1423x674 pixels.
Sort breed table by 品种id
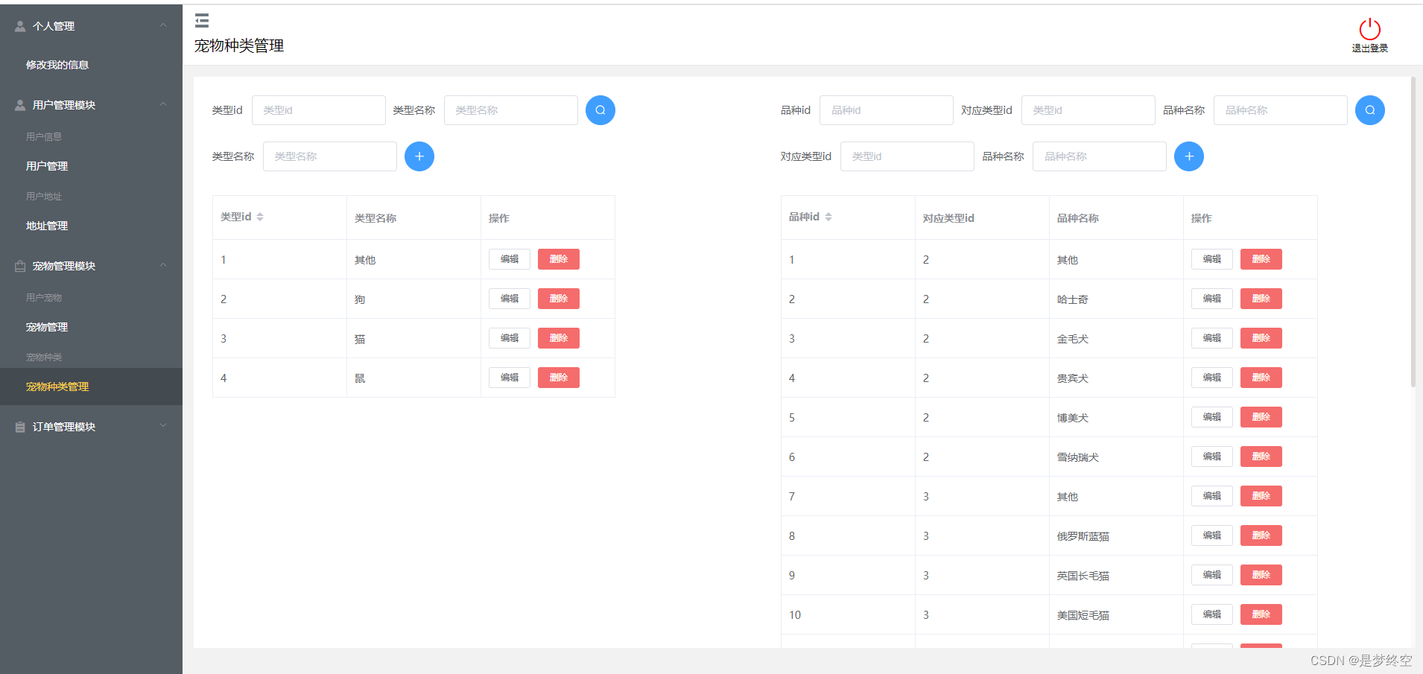(828, 217)
